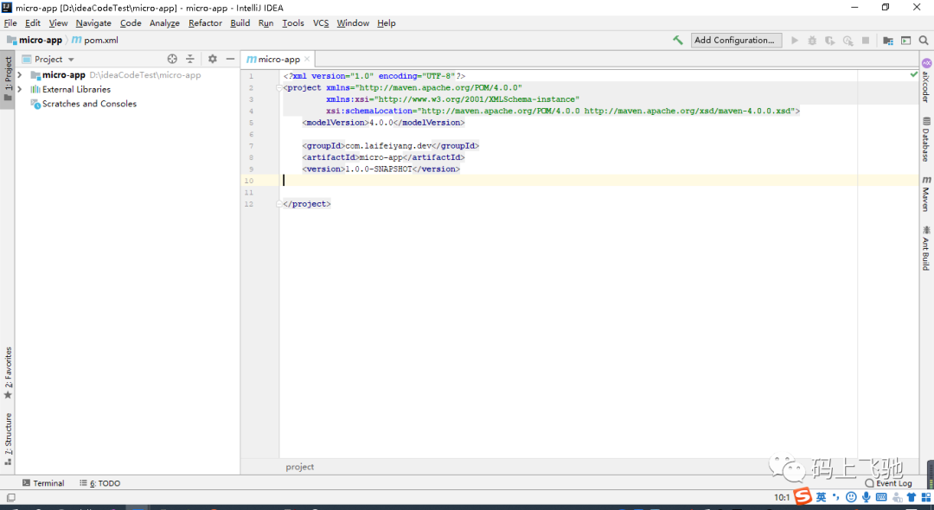Click the Build Project hammer icon
This screenshot has height=510, width=934.
click(x=678, y=41)
